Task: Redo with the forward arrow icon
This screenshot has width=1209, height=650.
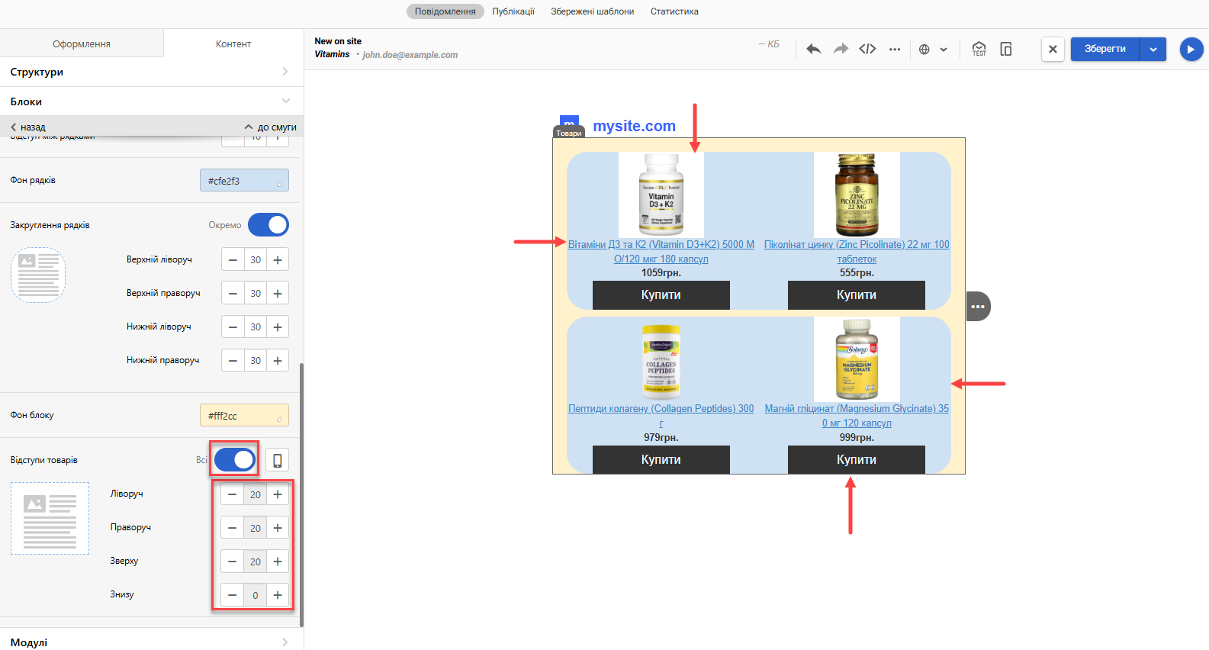Action: 841,49
